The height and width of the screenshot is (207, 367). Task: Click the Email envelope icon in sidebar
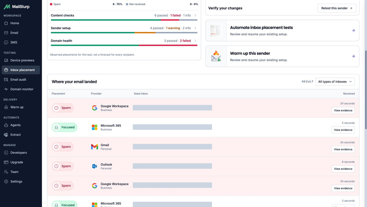tap(6, 33)
